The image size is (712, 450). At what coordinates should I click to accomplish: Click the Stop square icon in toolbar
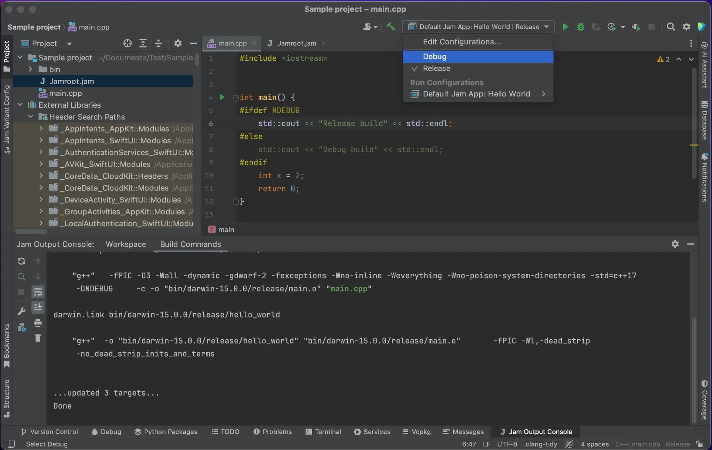click(x=652, y=27)
